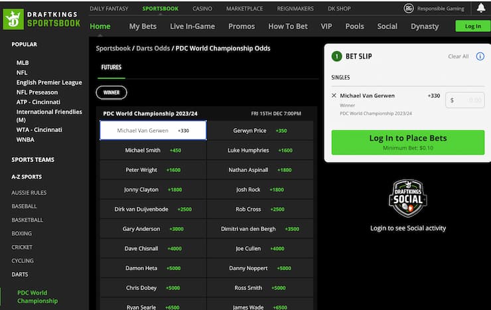Image resolution: width=491 pixels, height=310 pixels.
Task: Click the bet slip count badge
Action: coord(336,56)
